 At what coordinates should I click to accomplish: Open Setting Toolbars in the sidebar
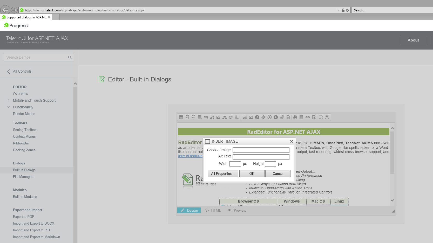pyautogui.click(x=25, y=130)
